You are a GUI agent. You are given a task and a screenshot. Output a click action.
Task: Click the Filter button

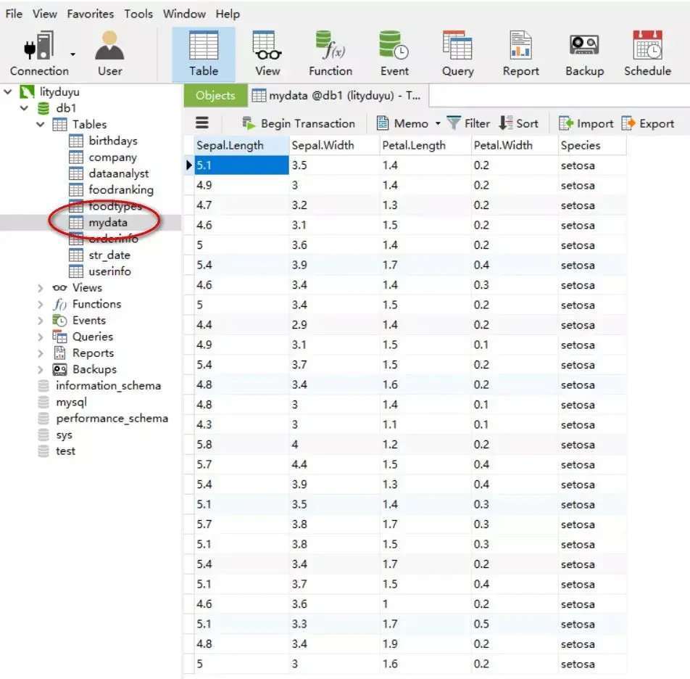468,123
